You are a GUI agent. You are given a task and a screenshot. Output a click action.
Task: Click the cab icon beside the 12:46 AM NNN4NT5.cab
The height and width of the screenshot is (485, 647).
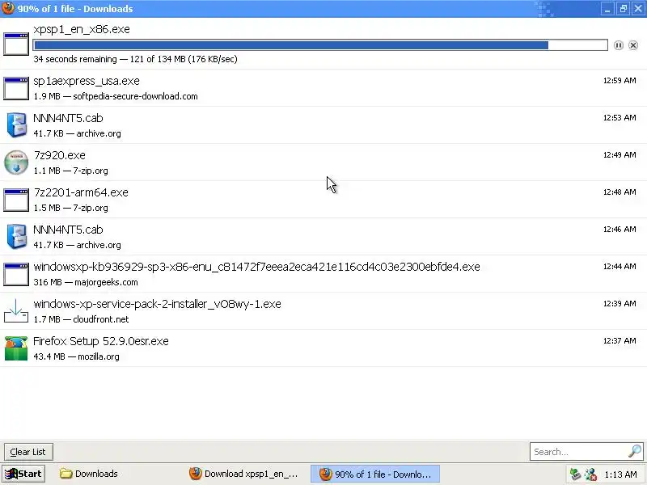[16, 236]
